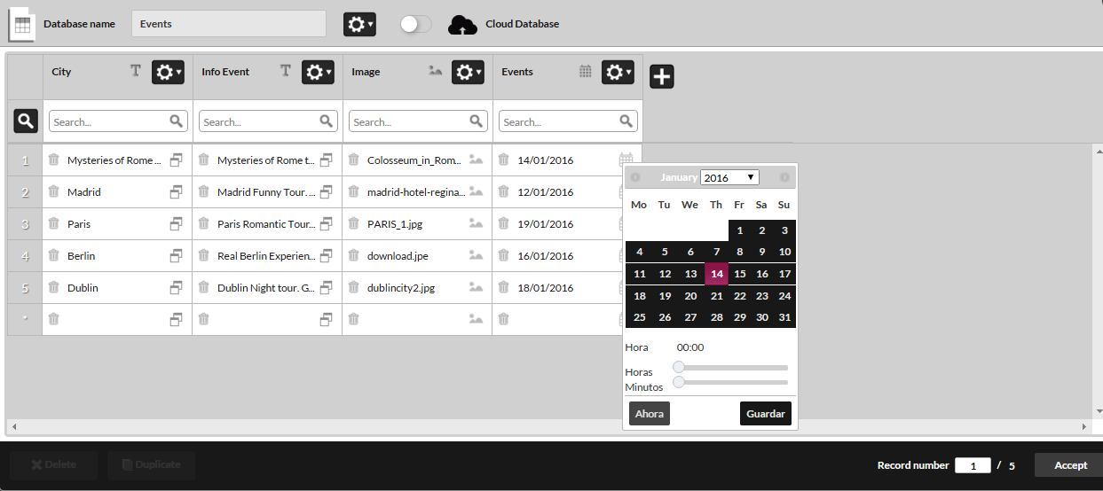This screenshot has width=1103, height=491.
Task: Click the horizontal scrollbar left arrow
Action: 12,426
